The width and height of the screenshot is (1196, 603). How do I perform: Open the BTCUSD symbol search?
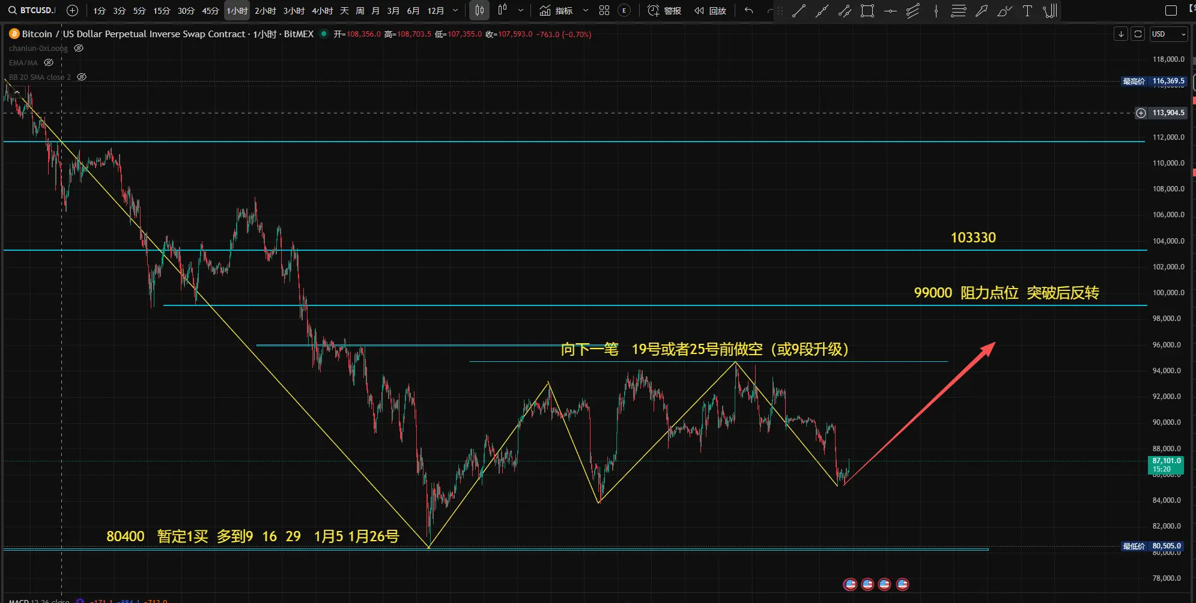click(31, 10)
